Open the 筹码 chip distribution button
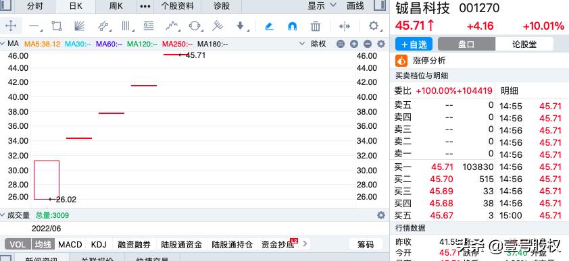The height and width of the screenshot is (261, 569). [366, 245]
